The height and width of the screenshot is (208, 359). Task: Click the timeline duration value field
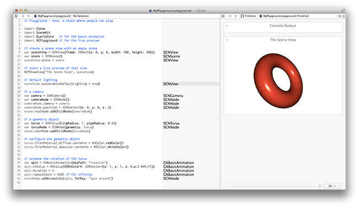(x=332, y=186)
